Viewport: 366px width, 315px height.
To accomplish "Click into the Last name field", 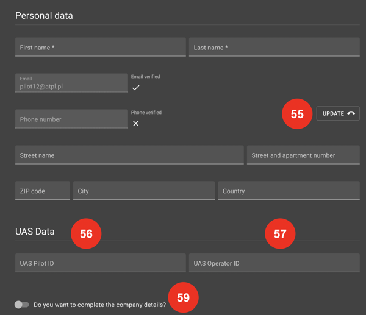I will tap(274, 48).
